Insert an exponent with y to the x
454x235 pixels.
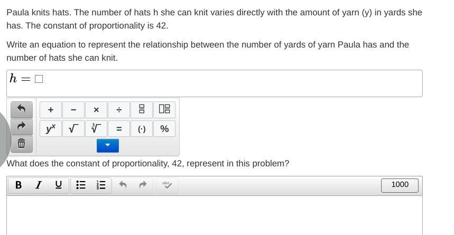pyautogui.click(x=51, y=129)
